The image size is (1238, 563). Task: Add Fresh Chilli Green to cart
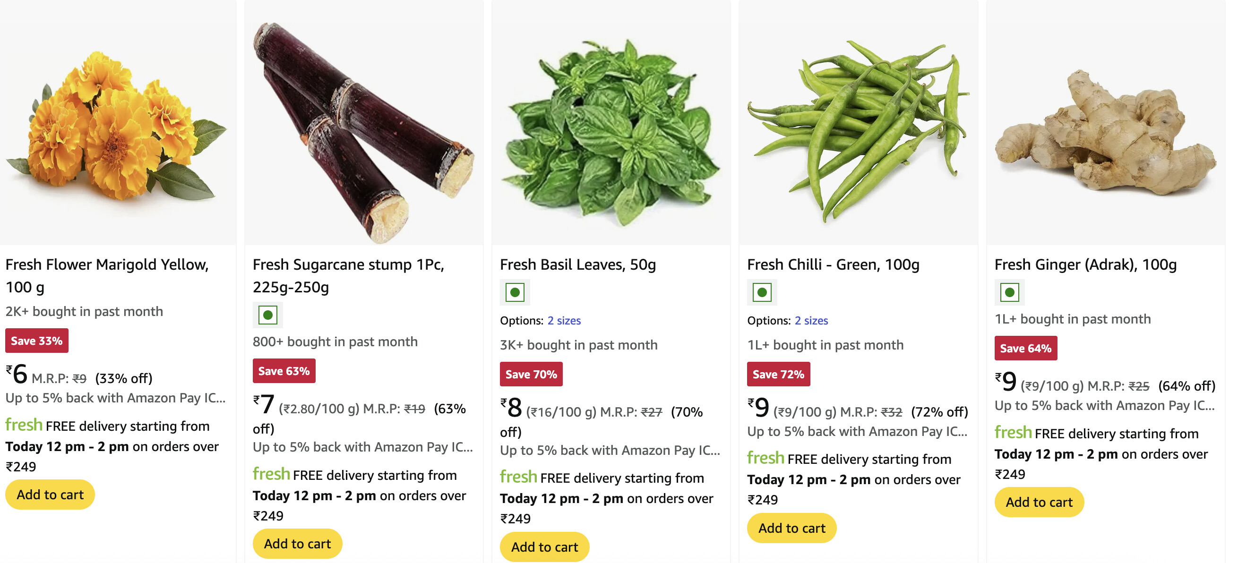(791, 528)
